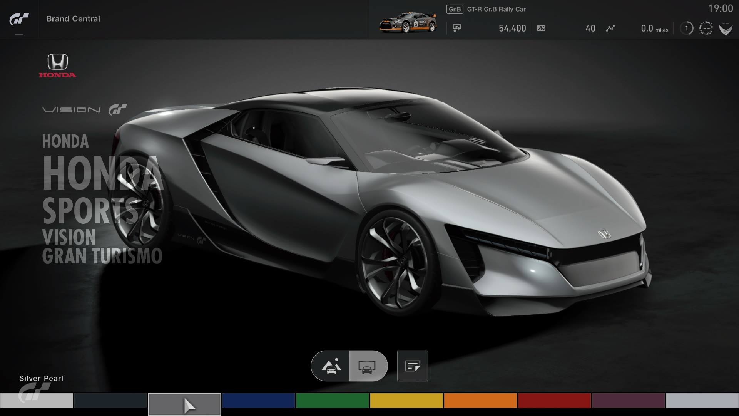The image size is (739, 416).
Task: Apply the orange paint color
Action: point(480,401)
